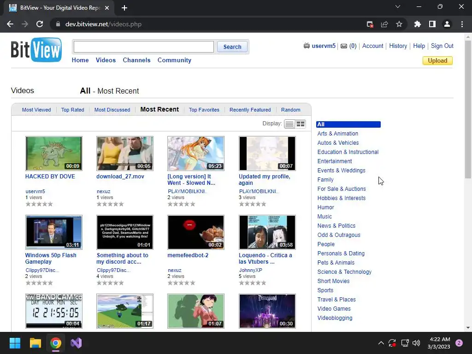Open the Most Viewed tab
472x354 pixels.
(36, 110)
